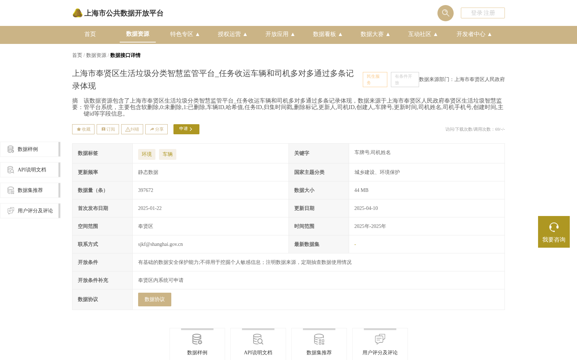This screenshot has height=360, width=577.
Task: Jump to 数据样例 via sidebar label
Action: (x=28, y=149)
